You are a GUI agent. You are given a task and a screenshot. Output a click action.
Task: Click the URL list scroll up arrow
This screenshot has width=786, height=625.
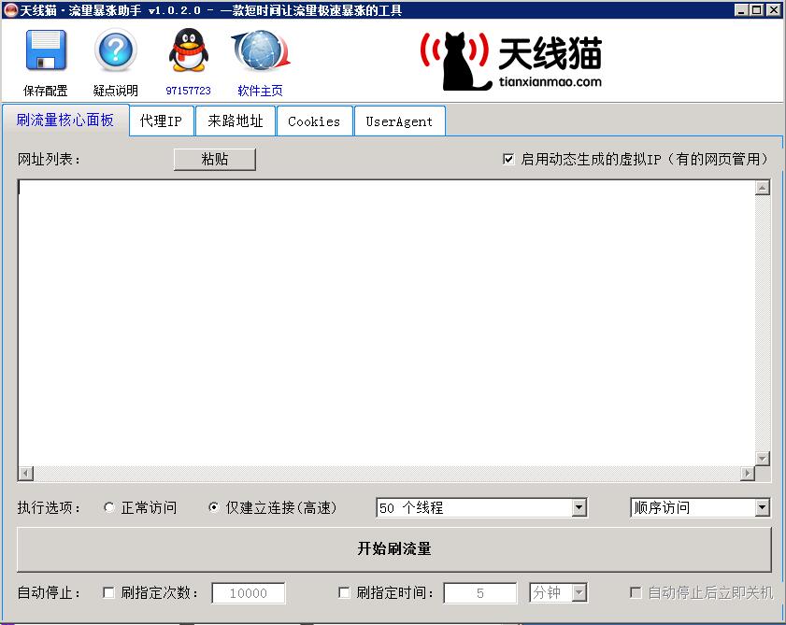point(763,188)
